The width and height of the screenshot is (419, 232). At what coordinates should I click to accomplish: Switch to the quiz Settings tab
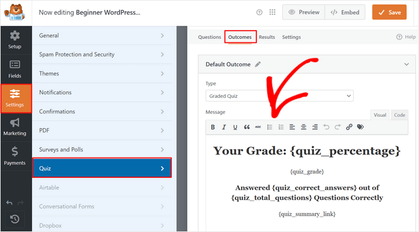291,37
